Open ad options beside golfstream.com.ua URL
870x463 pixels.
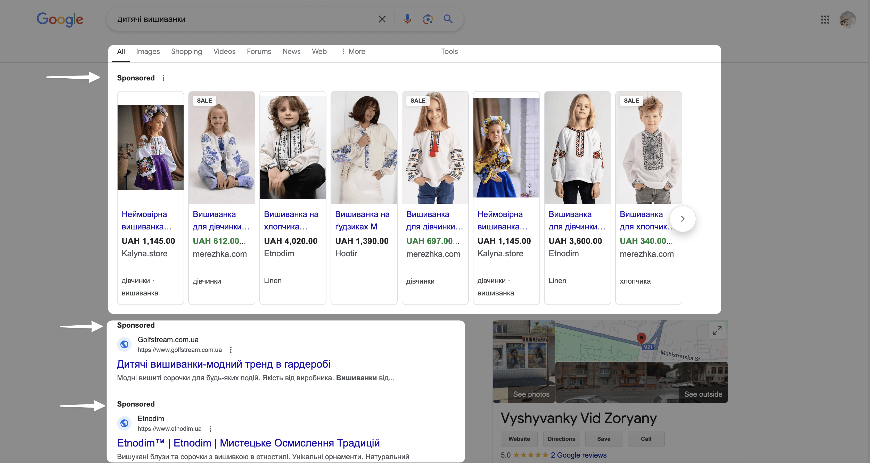tap(231, 350)
